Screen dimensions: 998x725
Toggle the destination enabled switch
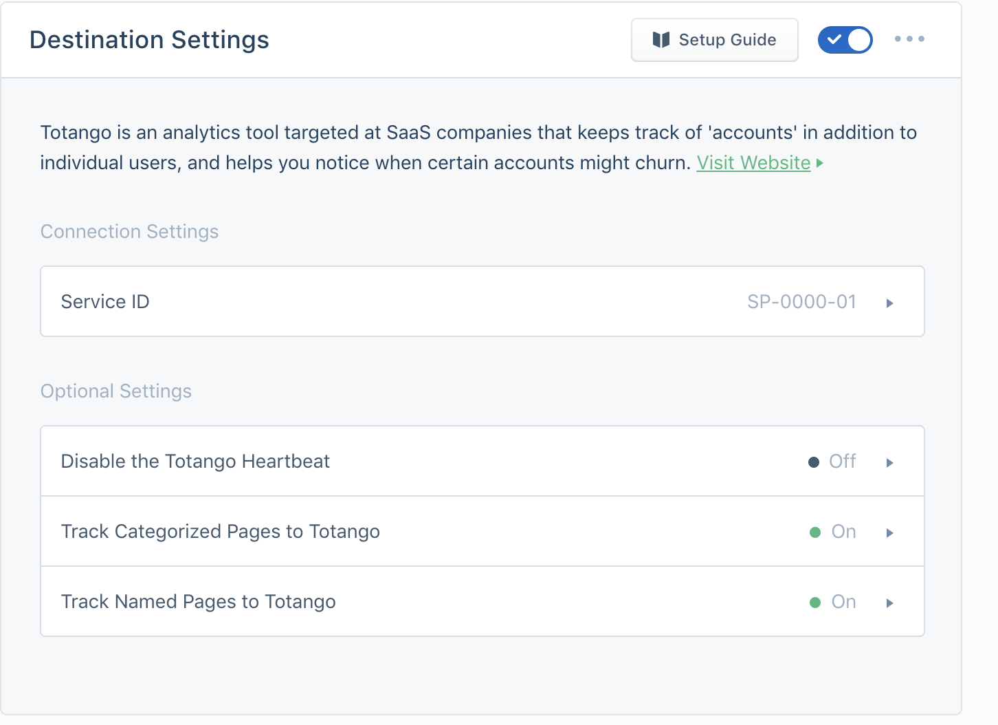pos(845,40)
